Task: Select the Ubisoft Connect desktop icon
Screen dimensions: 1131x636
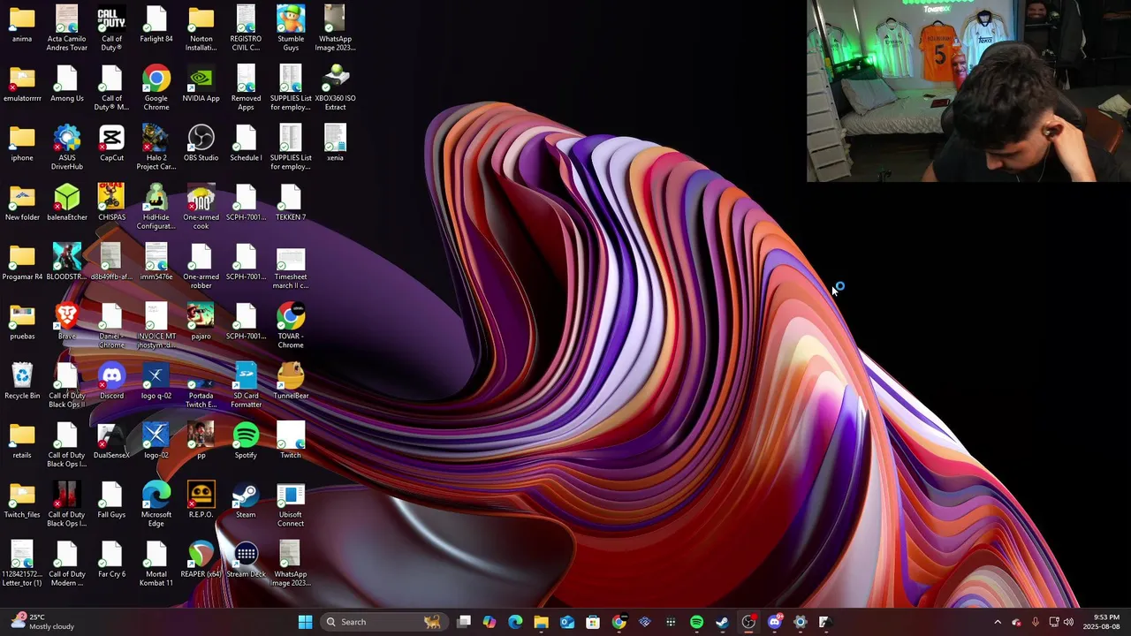Action: coord(291,504)
